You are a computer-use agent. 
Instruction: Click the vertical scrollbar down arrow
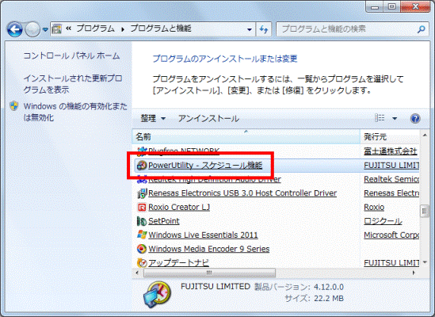point(425,262)
